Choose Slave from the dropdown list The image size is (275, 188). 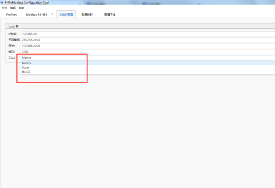point(148,67)
